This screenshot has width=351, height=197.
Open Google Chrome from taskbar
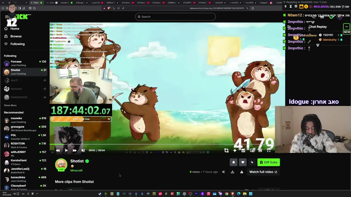227,194
